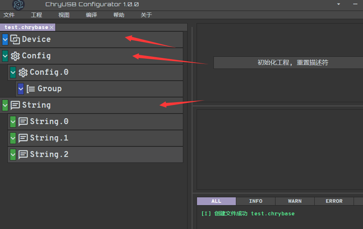Click the ChryUSB atom logo icon

[18, 5]
